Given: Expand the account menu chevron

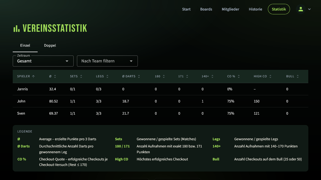Looking at the screenshot, I should click(309, 9).
